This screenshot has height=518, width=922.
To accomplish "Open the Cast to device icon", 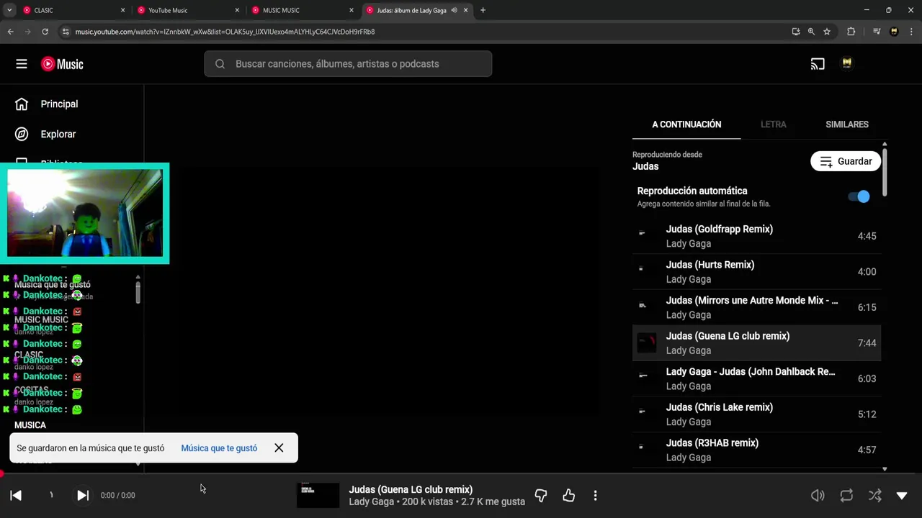I will 818,64.
